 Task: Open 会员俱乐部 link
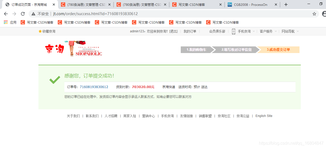217,31
